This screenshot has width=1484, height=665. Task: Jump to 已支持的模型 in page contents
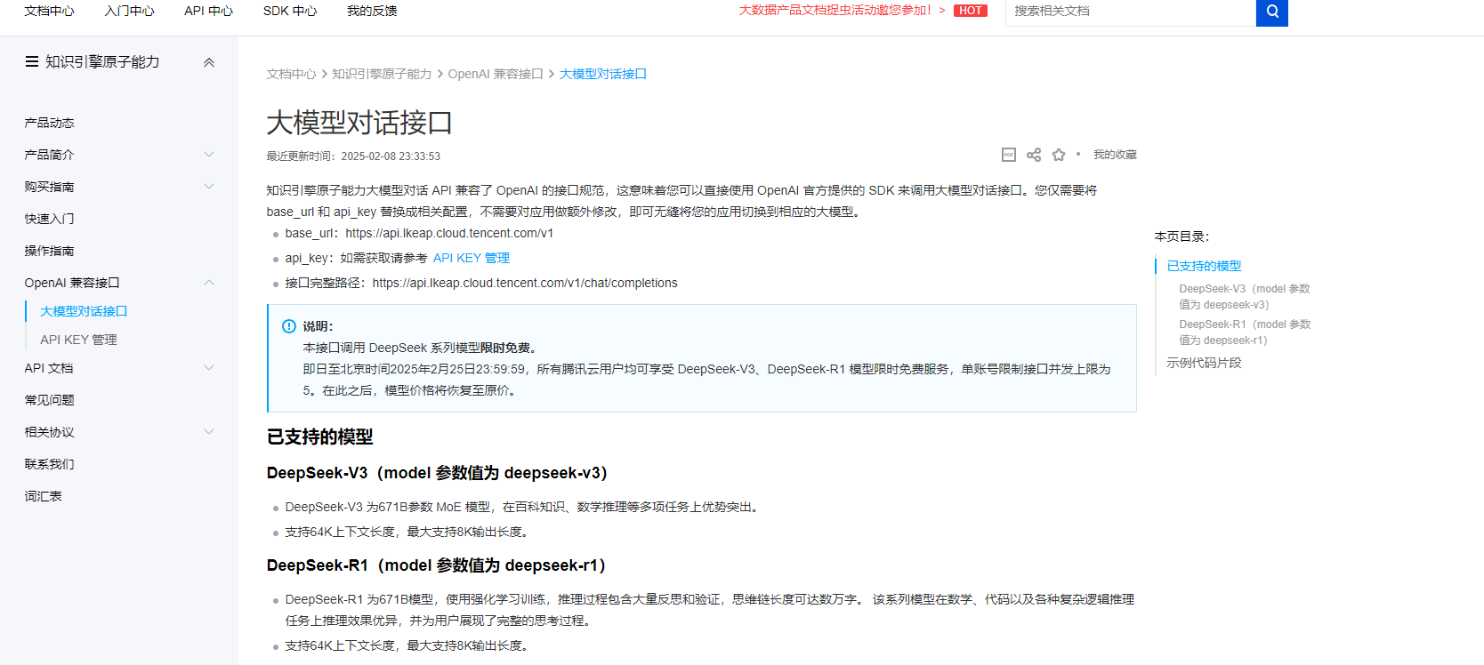(x=1204, y=266)
